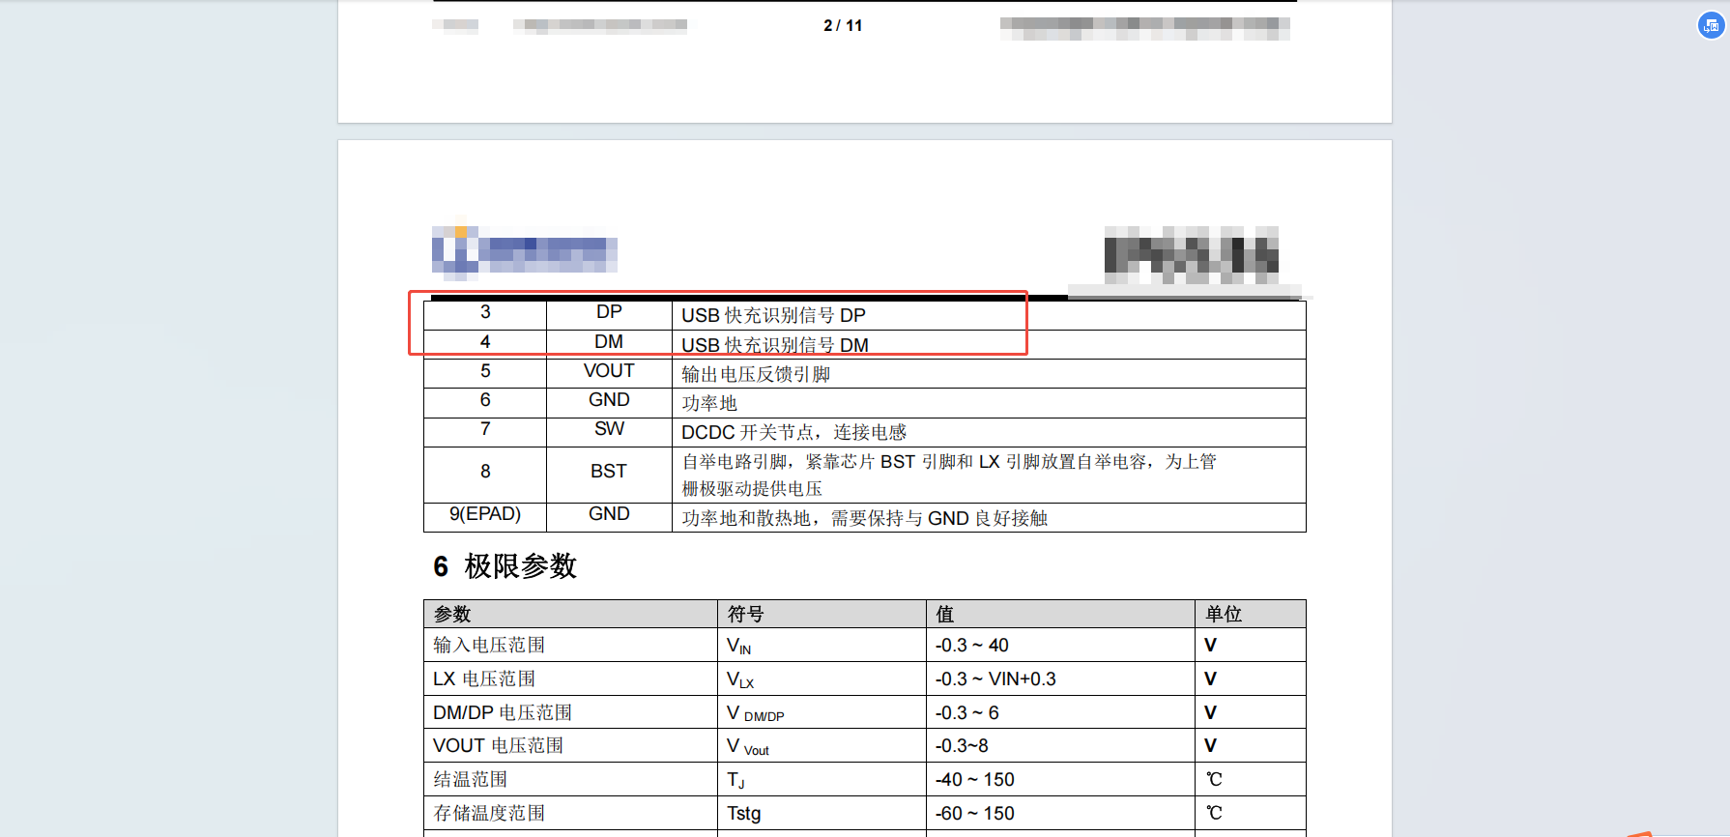The image size is (1730, 837).
Task: Click '功率地' description in pin 6 row
Action: point(709,403)
